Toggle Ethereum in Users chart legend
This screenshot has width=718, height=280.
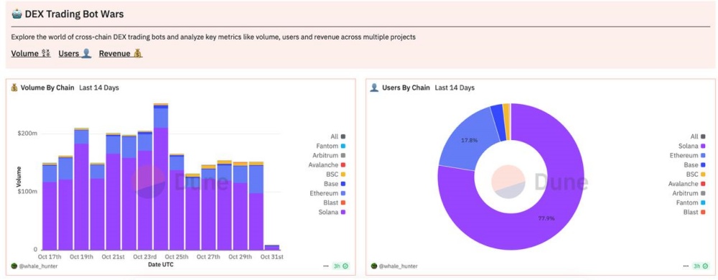pos(689,156)
